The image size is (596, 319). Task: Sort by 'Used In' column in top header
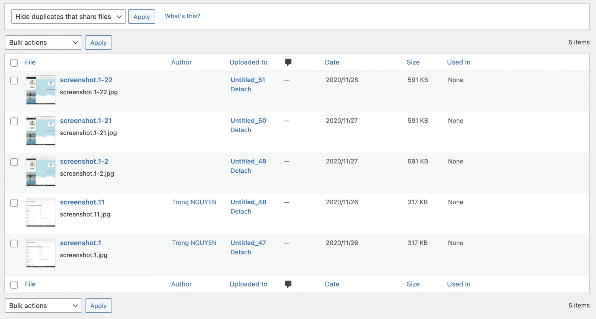[x=459, y=62]
